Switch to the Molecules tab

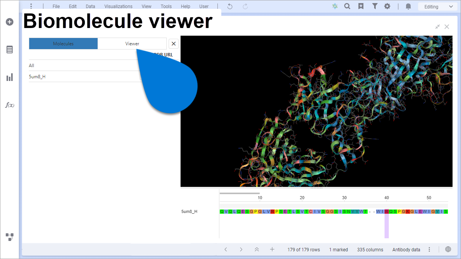tap(63, 43)
